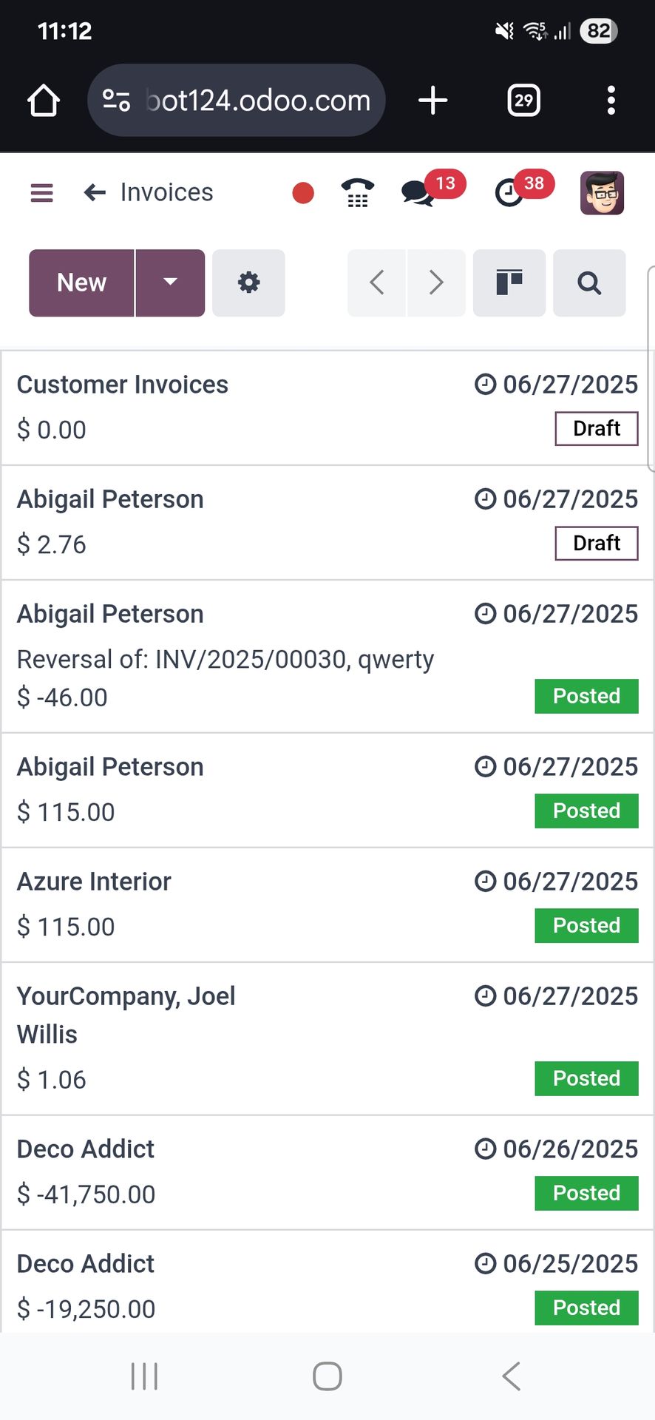Switch to the kanban view
655x1420 pixels.
click(509, 283)
